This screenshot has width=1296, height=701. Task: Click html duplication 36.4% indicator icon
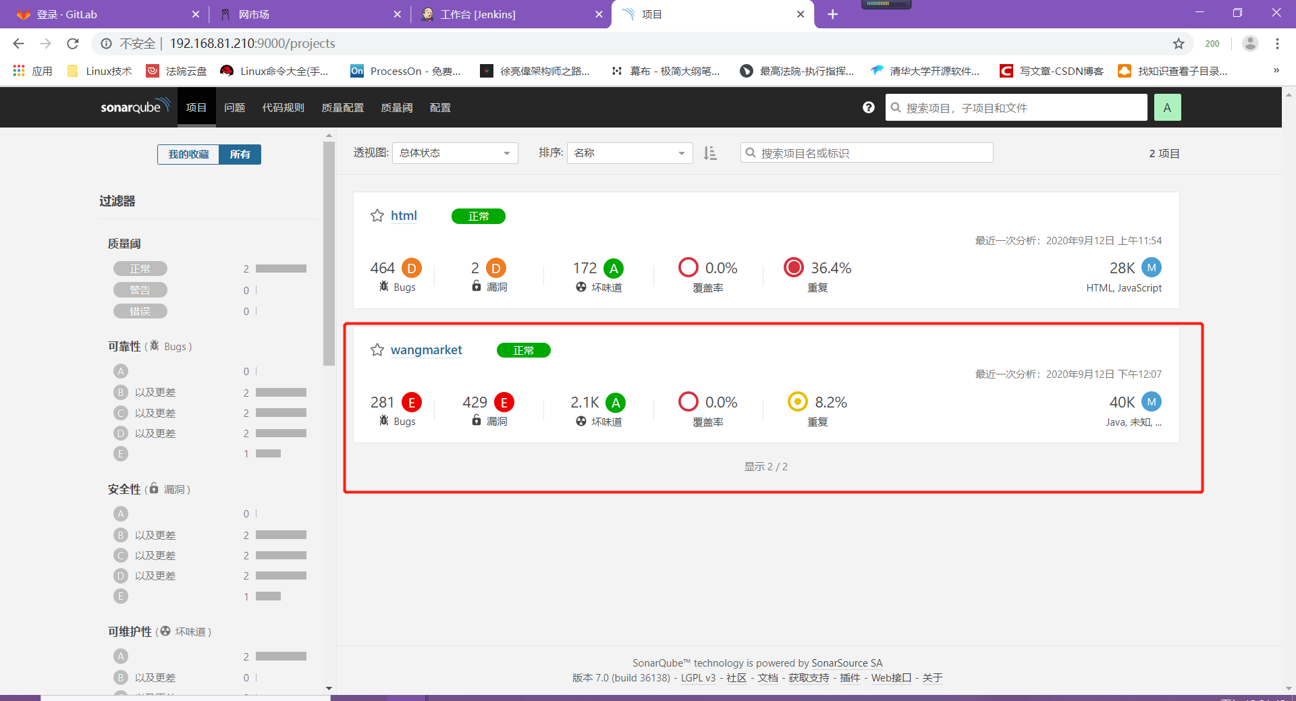794,268
